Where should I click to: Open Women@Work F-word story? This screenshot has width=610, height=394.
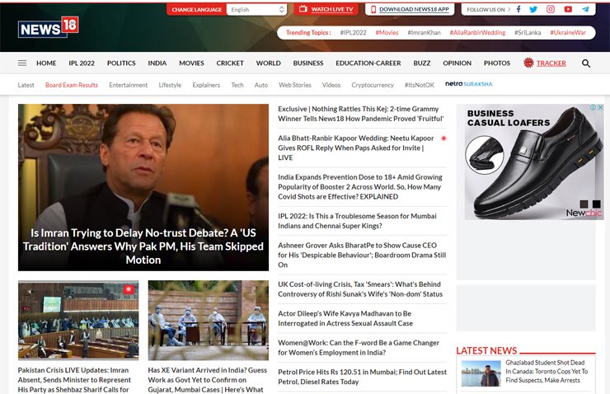point(359,347)
